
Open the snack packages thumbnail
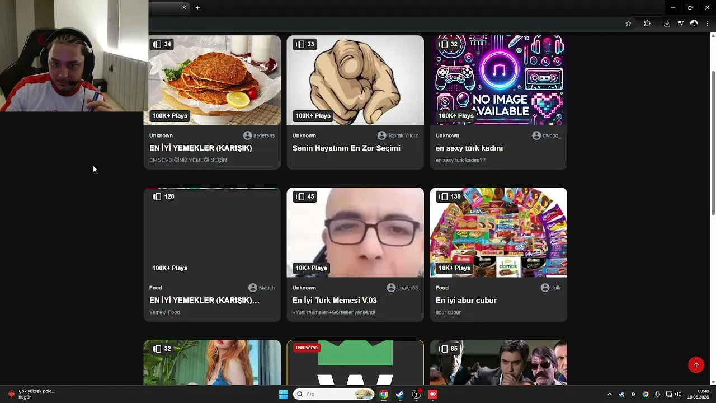(x=498, y=232)
